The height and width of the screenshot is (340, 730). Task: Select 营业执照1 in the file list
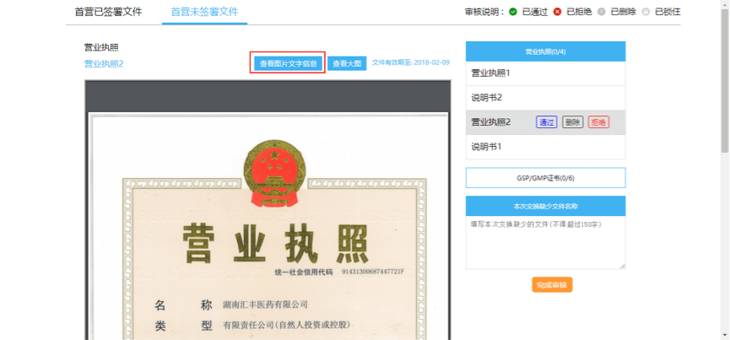[546, 73]
